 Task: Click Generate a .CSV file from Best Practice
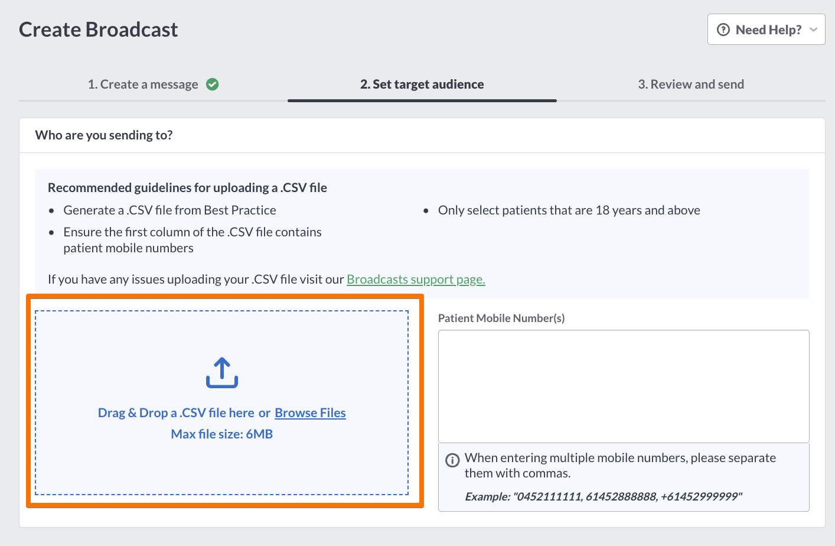pos(169,210)
